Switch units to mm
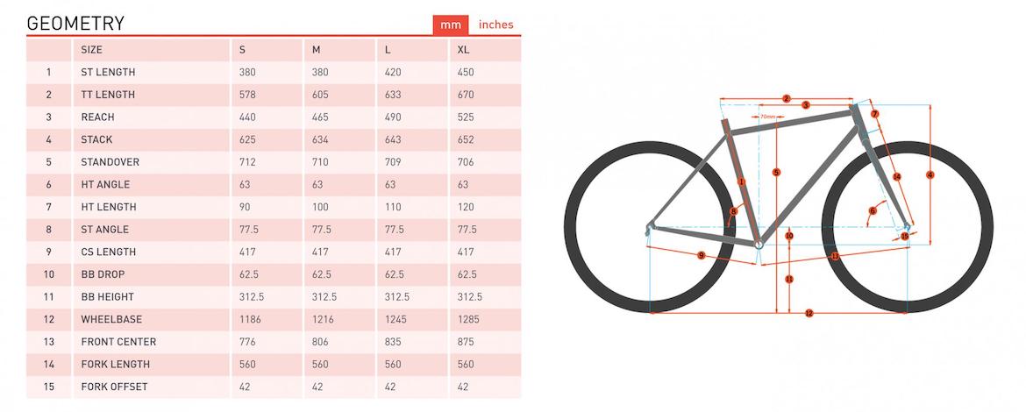Screen dimensions: 1026x412 [x=451, y=25]
